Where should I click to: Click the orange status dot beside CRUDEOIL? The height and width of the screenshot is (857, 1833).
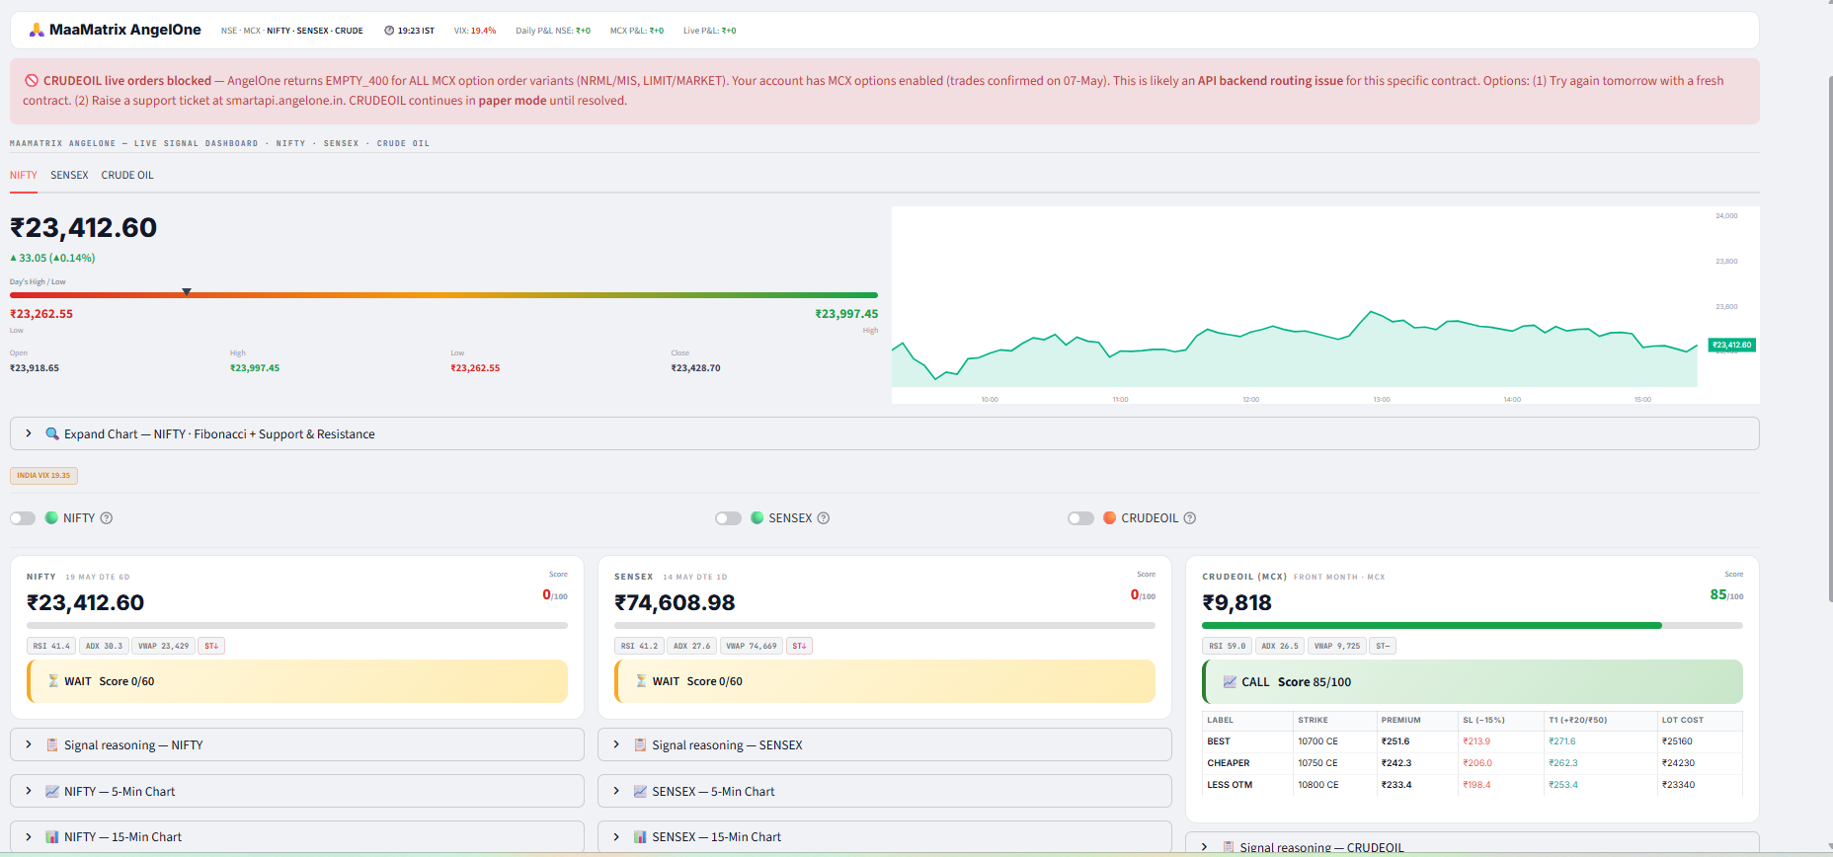tap(1110, 517)
